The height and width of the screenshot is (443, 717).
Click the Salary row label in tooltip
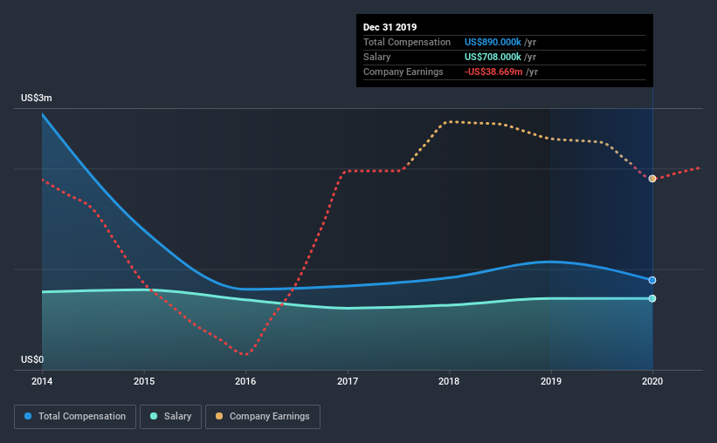coord(376,57)
